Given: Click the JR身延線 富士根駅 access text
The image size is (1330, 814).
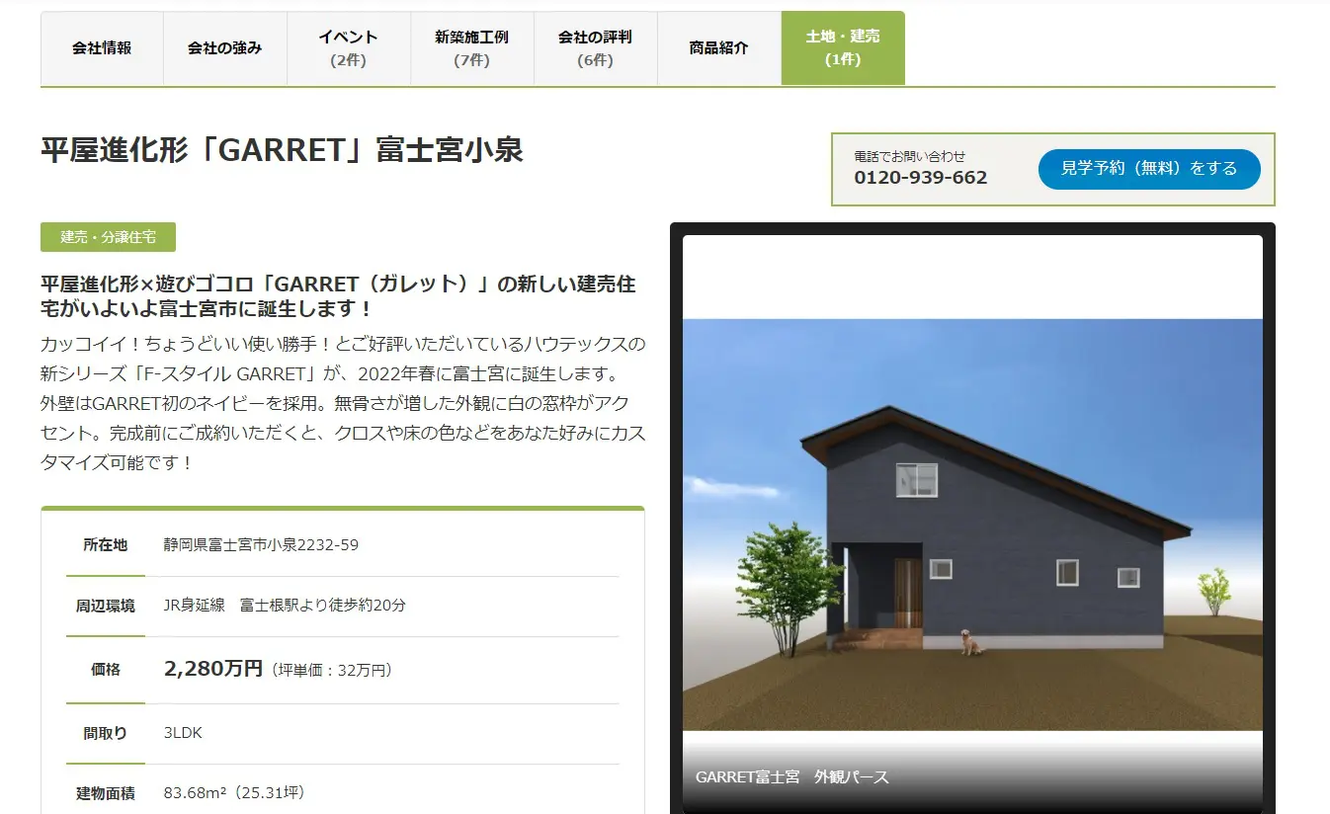Looking at the screenshot, I should 285,606.
